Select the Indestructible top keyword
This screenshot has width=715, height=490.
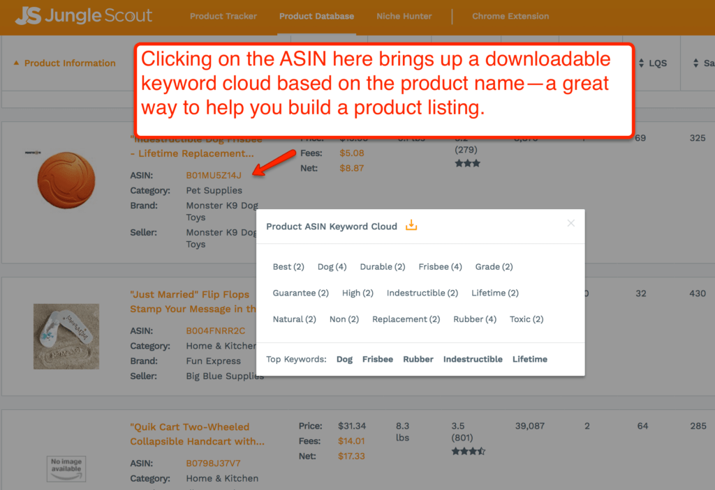point(473,360)
